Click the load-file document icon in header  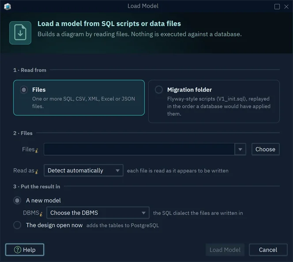point(20,33)
